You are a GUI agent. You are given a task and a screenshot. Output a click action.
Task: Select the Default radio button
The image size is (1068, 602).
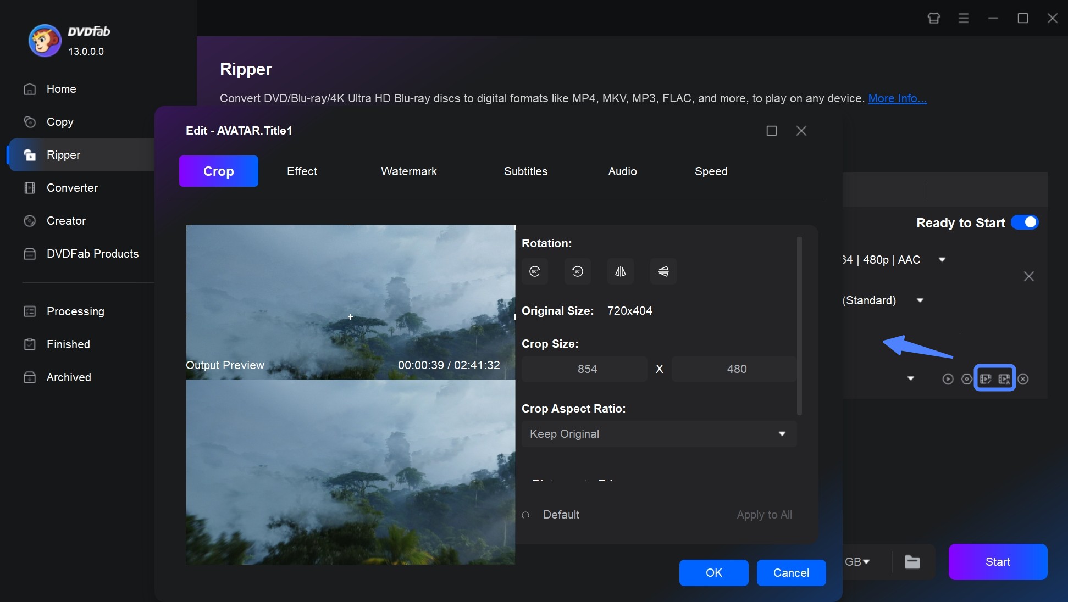(x=525, y=515)
